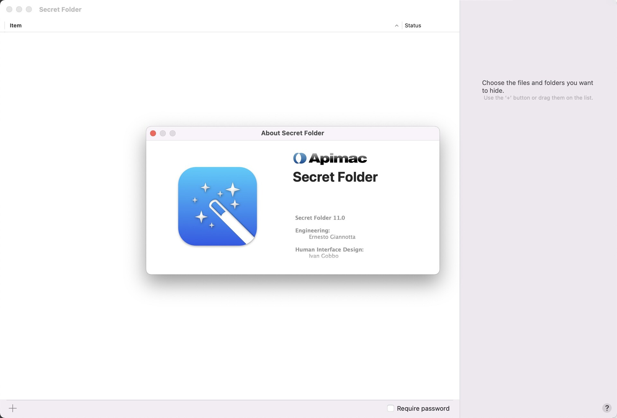This screenshot has width=617, height=418.
Task: Click the About Secret Folder title bar
Action: coord(292,133)
